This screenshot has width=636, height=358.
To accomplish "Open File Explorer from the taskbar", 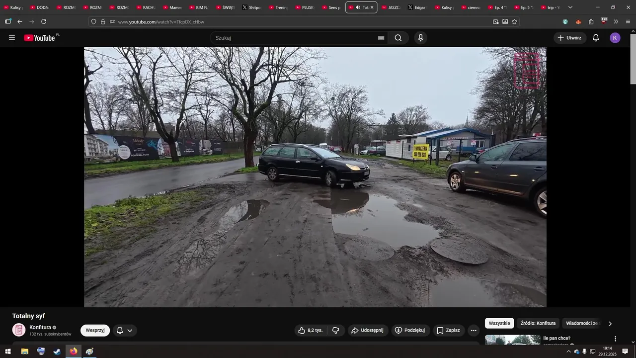I will pyautogui.click(x=24, y=352).
